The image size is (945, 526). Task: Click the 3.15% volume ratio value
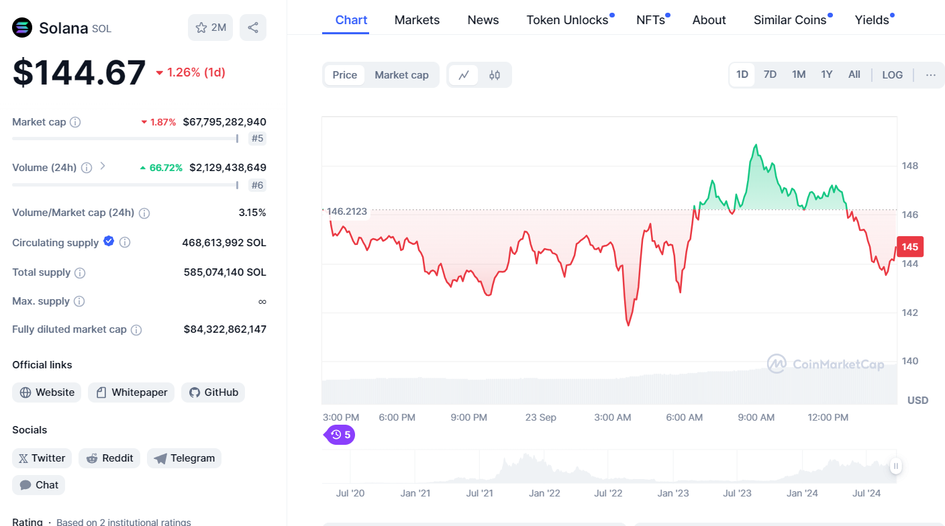point(252,213)
